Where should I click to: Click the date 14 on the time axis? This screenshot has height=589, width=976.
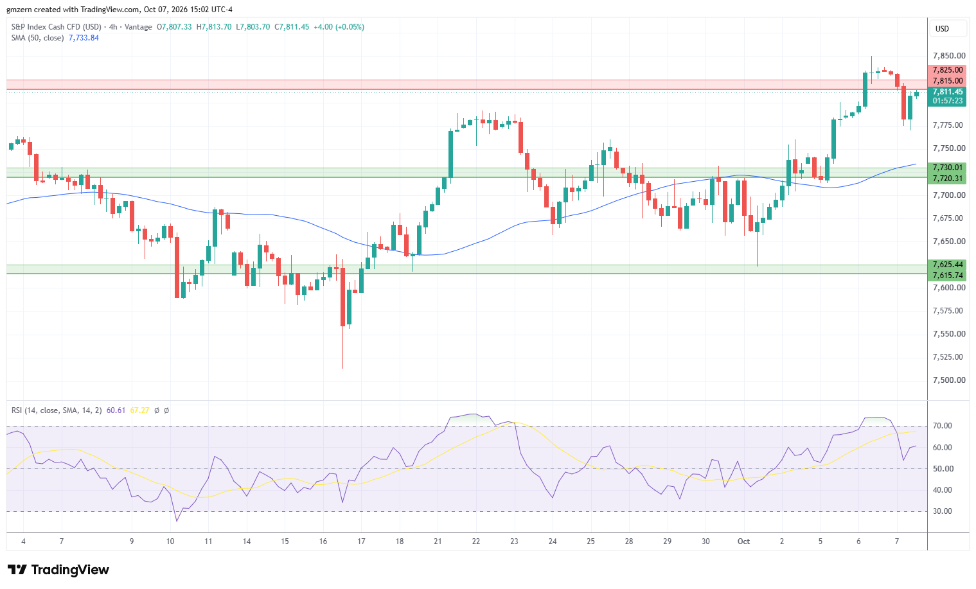point(247,541)
